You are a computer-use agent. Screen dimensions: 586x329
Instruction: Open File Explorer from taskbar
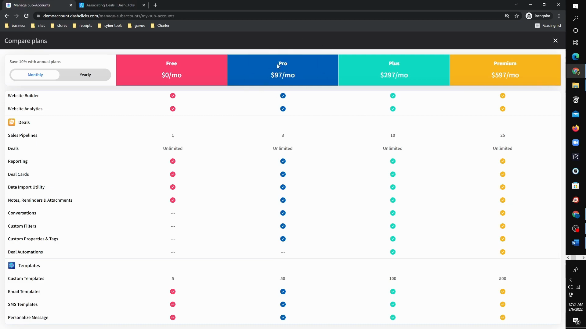[x=576, y=85]
